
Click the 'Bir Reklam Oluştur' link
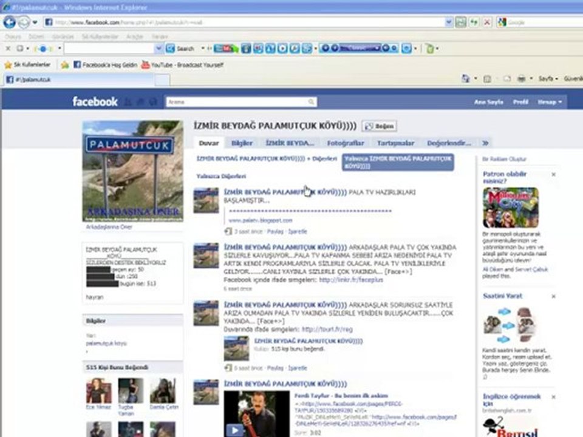pos(504,159)
